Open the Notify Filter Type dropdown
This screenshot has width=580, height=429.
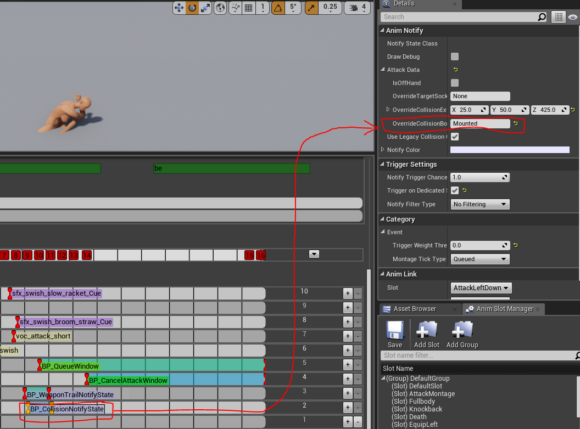click(479, 204)
